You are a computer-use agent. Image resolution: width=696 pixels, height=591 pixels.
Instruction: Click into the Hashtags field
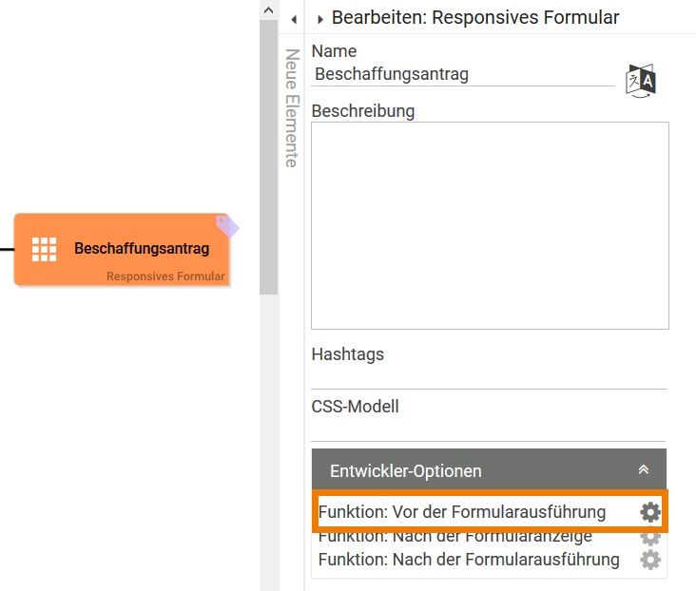tap(490, 377)
